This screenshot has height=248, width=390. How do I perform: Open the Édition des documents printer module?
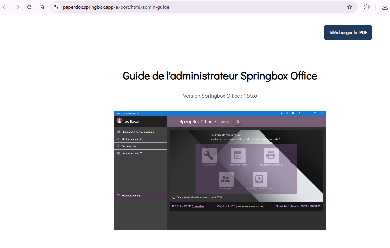pos(272,156)
